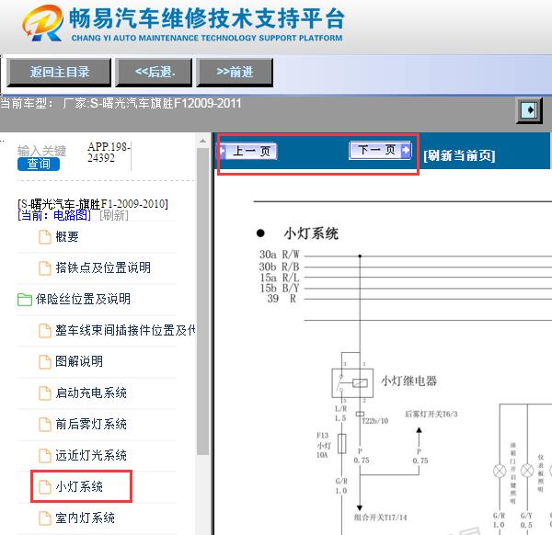Click the 返回主目录 button
The image size is (552, 535).
[x=59, y=73]
